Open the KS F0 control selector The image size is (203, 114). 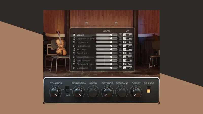pyautogui.click(x=128, y=53)
